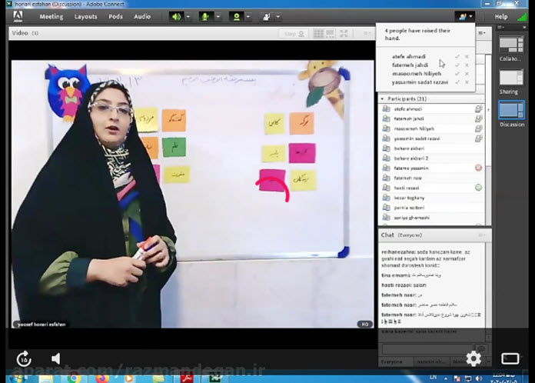Toggle the webcam icon
Image resolution: width=535 pixels, height=383 pixels.
point(236,16)
